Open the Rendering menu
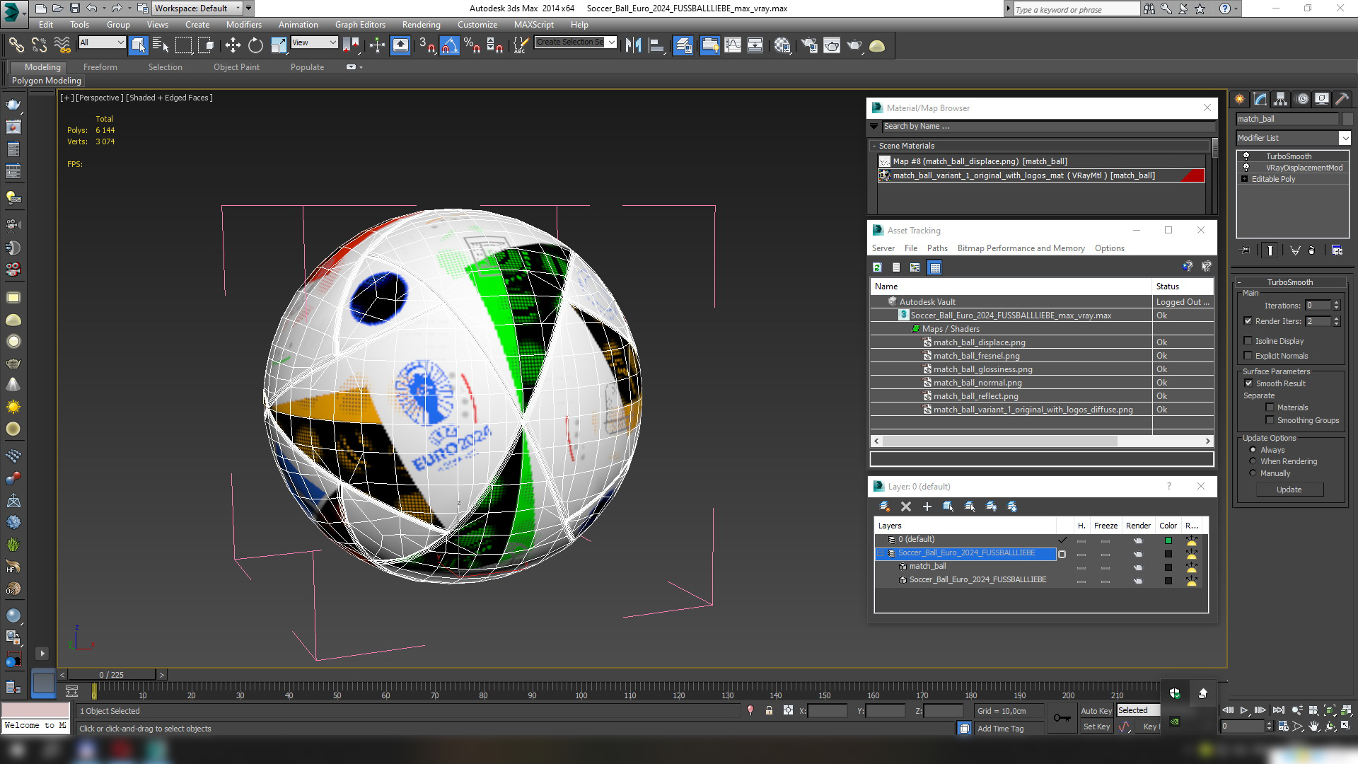The width and height of the screenshot is (1358, 764). tap(421, 25)
